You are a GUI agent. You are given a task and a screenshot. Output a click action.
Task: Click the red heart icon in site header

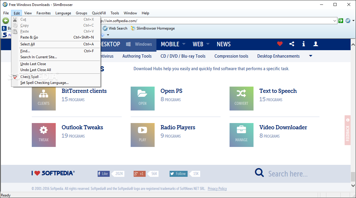(x=280, y=44)
